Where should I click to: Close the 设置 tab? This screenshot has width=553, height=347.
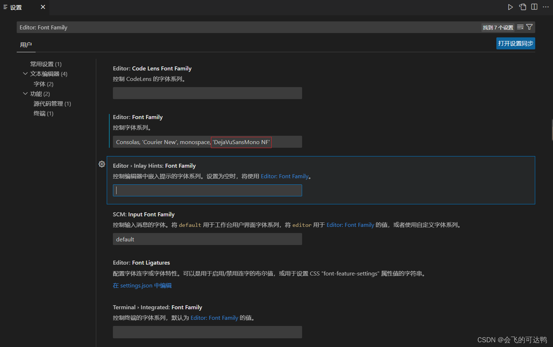[x=43, y=7]
